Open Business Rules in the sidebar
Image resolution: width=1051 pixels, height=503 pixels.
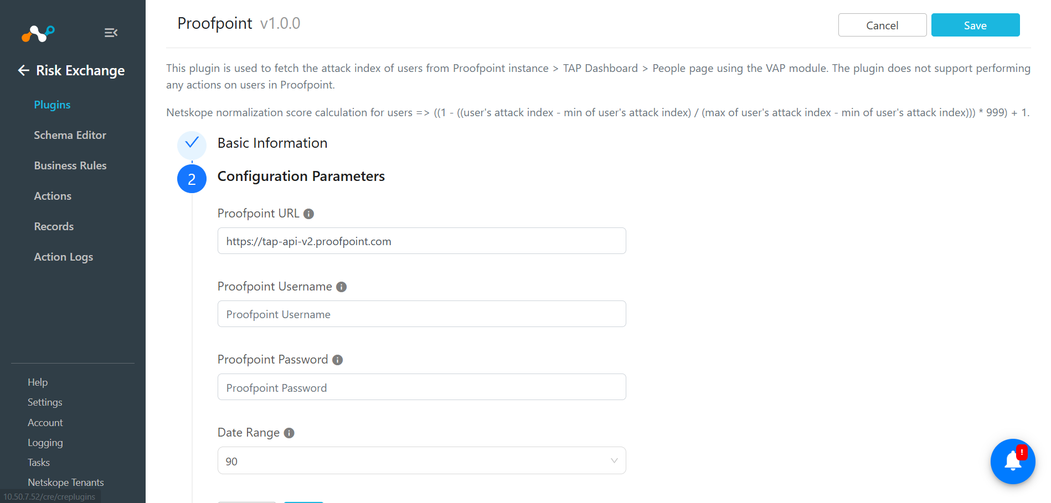[70, 165]
